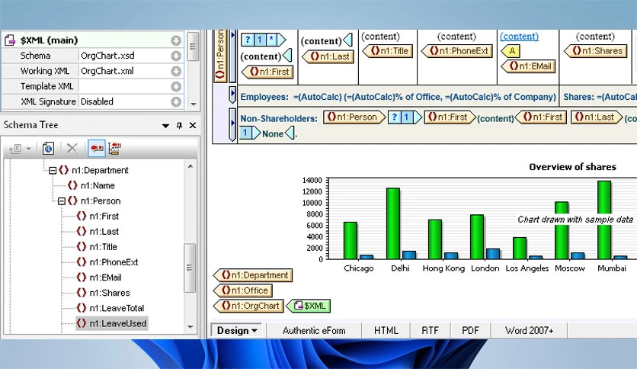Collapse the n1:Department tree node
The image size is (637, 369).
pyautogui.click(x=53, y=170)
